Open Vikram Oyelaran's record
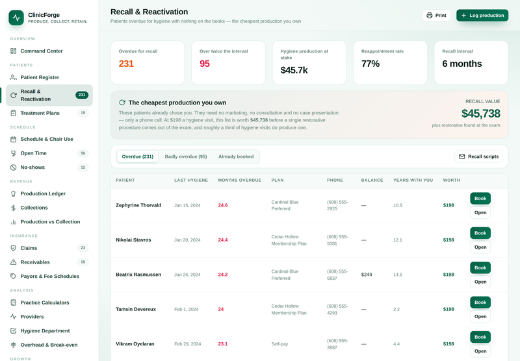Viewport: 520px width, 361px height. click(480, 351)
